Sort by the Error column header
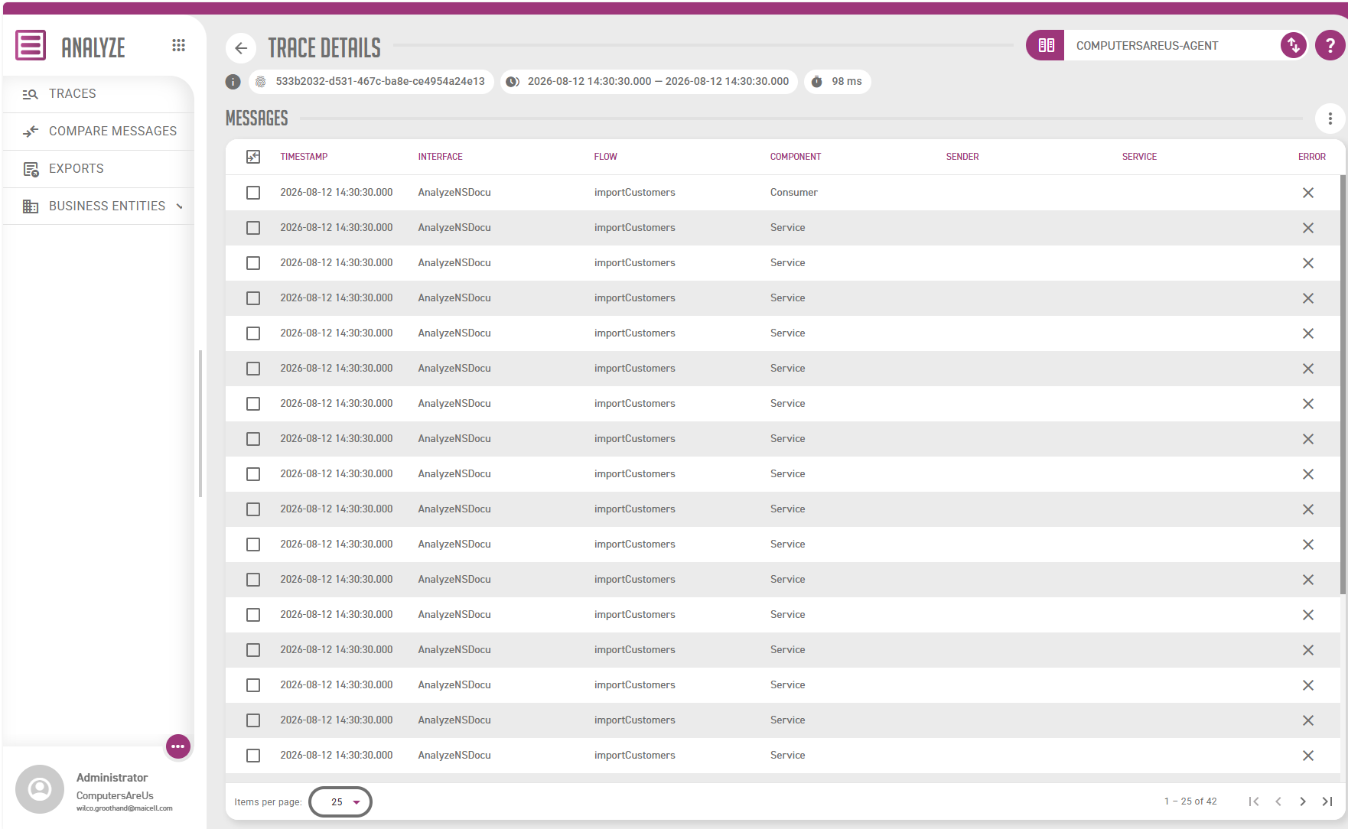Image resolution: width=1348 pixels, height=829 pixels. 1311,157
